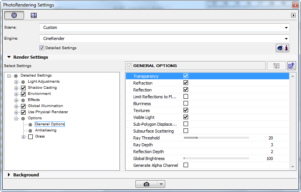Expand the Shadow Casting tree node
Screen dimensions: 301x192
(16, 88)
